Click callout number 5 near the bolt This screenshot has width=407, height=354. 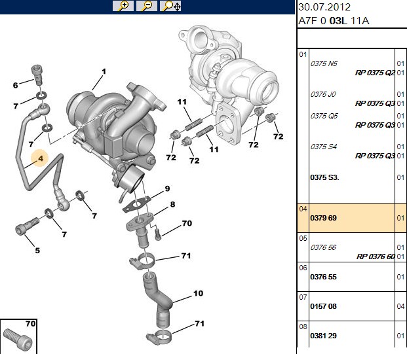point(37,251)
